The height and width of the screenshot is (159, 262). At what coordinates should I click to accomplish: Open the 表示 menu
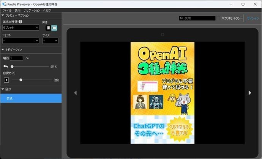(18, 10)
